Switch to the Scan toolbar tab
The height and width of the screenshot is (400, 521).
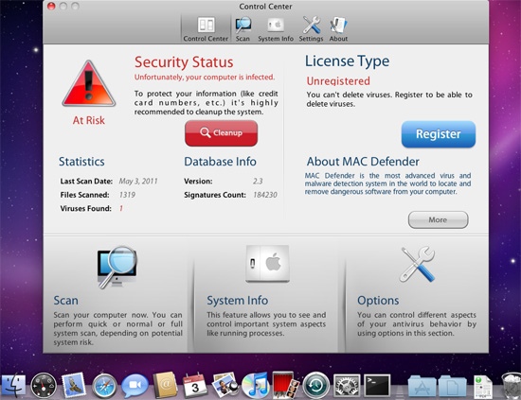coord(243,29)
